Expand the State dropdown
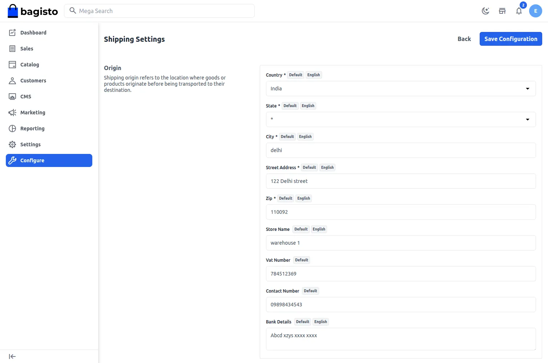 pyautogui.click(x=400, y=119)
